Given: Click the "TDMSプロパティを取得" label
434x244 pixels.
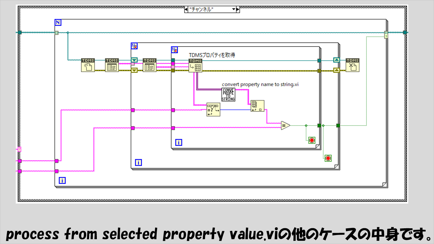Looking at the screenshot, I should pyautogui.click(x=212, y=55).
